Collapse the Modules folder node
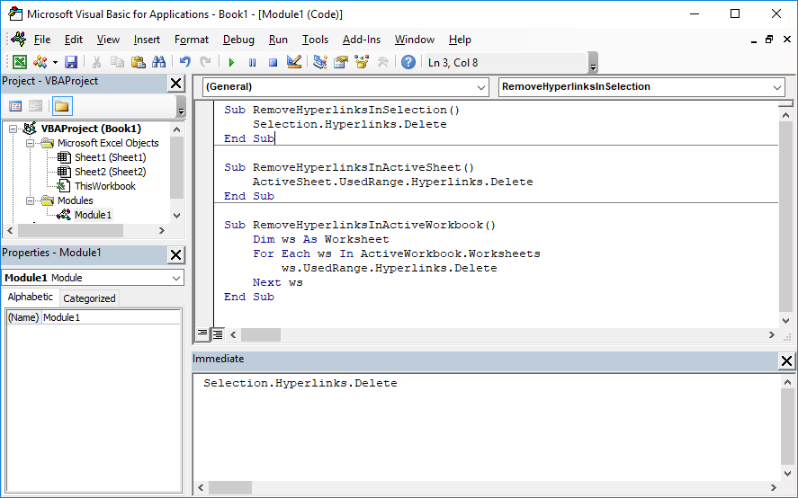The height and width of the screenshot is (498, 798). coord(30,200)
